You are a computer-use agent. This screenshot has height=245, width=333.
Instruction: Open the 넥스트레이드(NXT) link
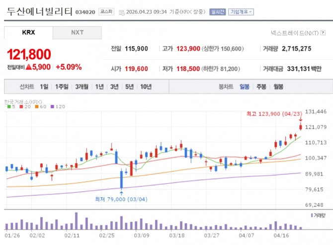[x=295, y=33]
